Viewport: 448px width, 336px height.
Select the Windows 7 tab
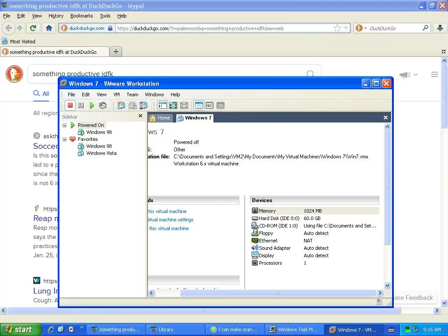point(195,118)
